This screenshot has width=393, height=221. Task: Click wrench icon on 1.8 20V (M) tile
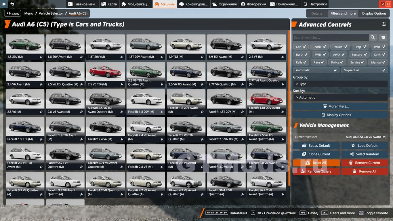[41, 57]
